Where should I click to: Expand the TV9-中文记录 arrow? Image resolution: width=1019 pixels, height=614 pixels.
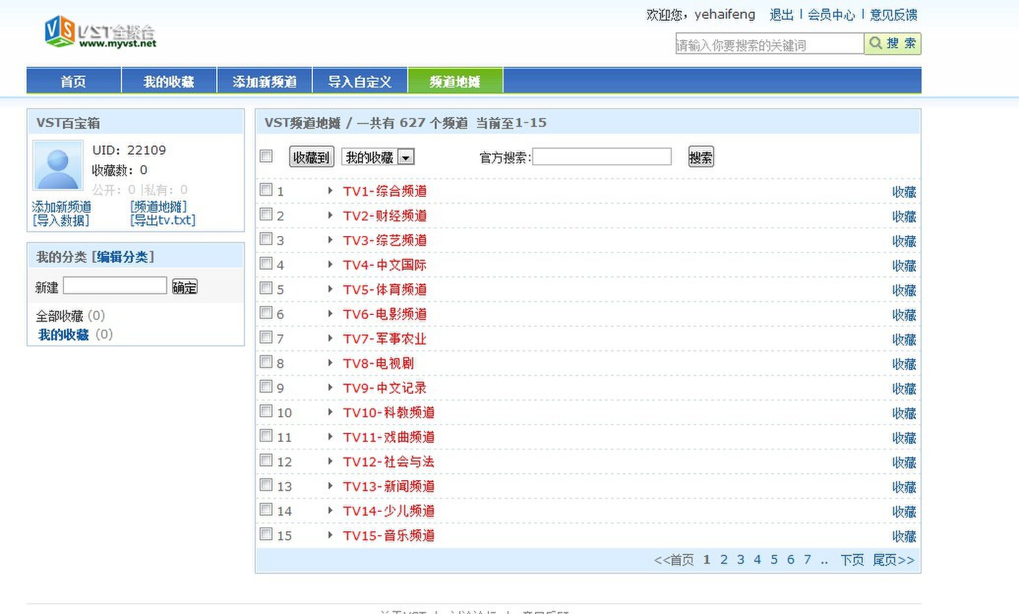coord(330,387)
